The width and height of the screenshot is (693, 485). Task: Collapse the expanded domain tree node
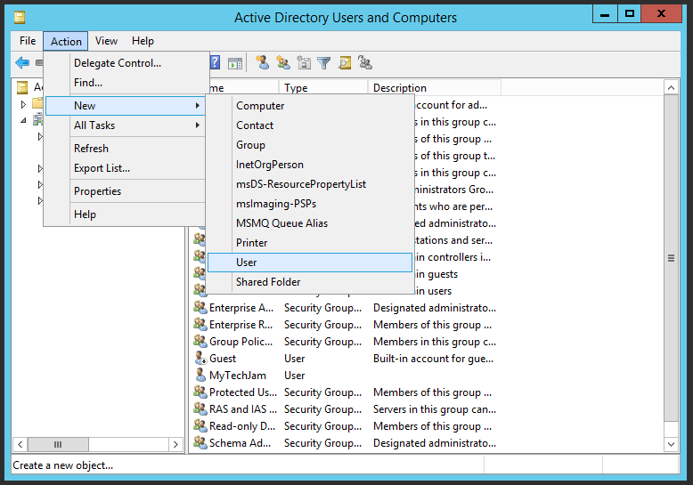23,120
